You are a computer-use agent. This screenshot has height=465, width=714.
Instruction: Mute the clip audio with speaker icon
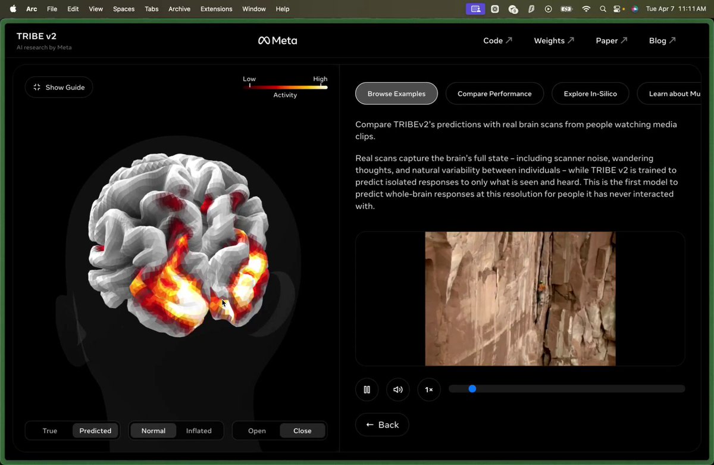398,390
